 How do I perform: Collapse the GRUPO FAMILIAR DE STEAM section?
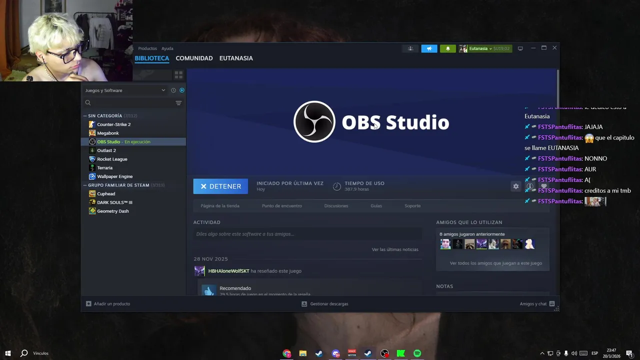(x=85, y=185)
